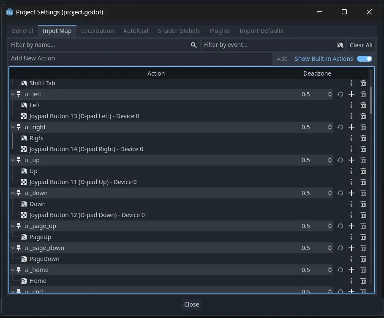This screenshot has height=318, width=384.
Task: Click the listen-for-input icon in event filter
Action: click(x=340, y=45)
